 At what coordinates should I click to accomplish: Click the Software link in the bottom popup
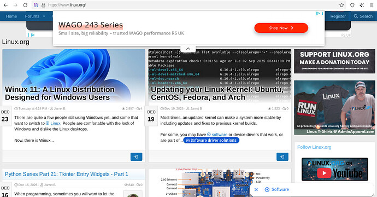point(280,189)
